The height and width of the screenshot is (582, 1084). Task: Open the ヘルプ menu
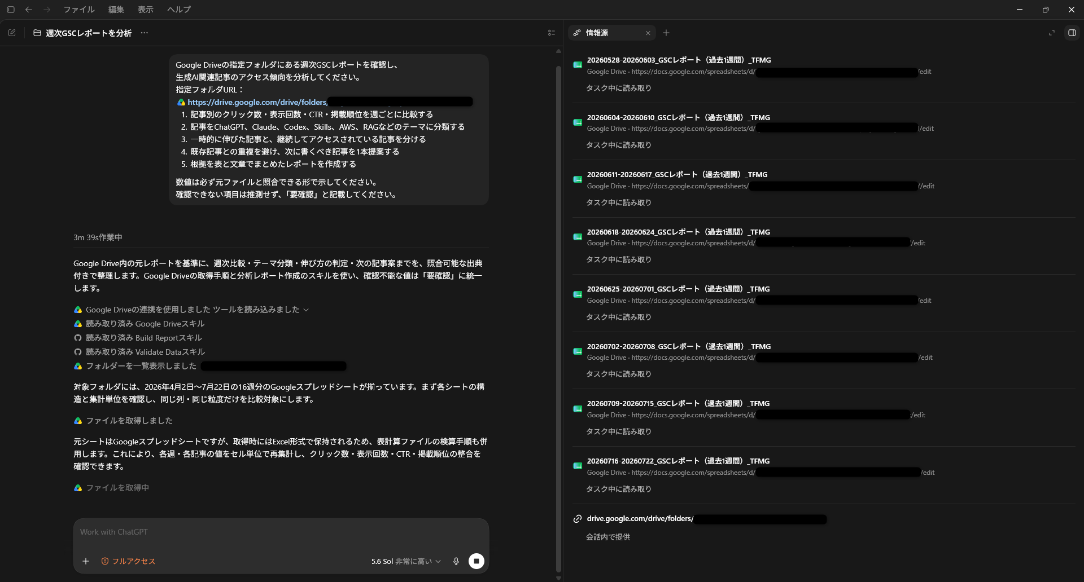coord(179,10)
